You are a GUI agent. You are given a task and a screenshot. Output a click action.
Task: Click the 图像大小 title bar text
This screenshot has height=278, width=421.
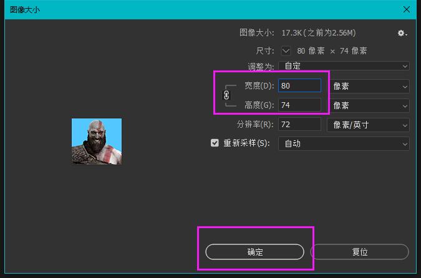[25, 10]
